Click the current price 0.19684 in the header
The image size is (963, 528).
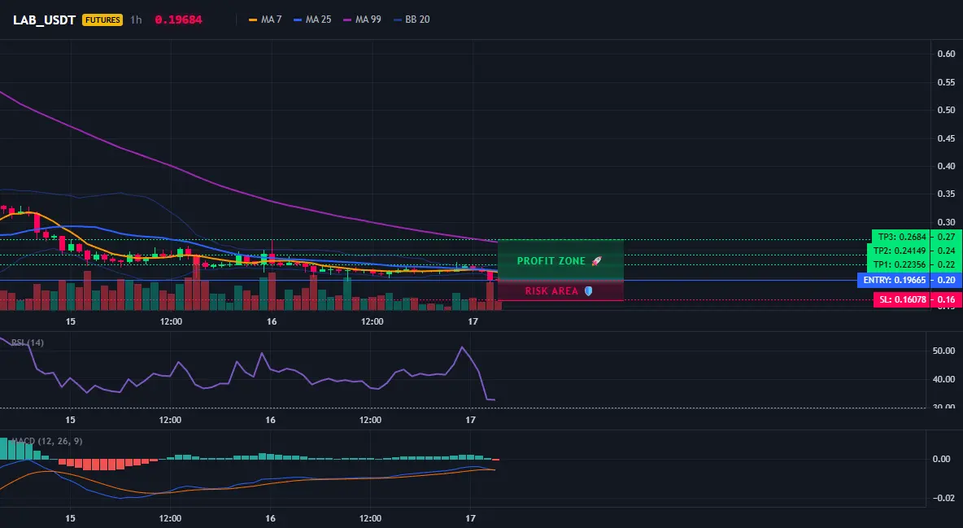point(178,20)
